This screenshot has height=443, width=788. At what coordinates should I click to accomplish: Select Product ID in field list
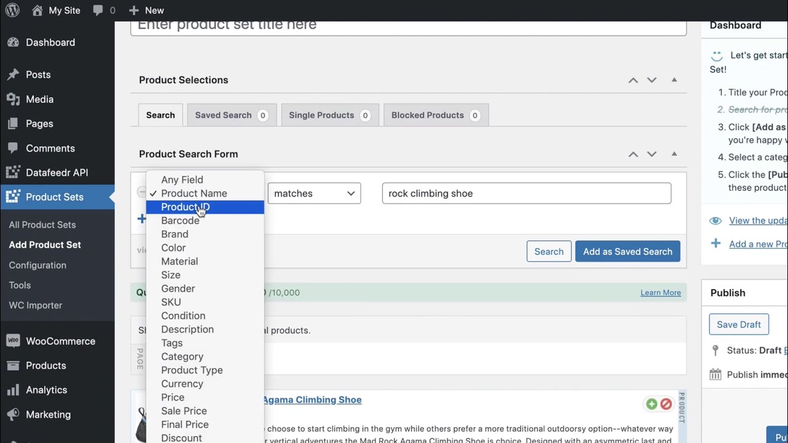[x=205, y=207]
